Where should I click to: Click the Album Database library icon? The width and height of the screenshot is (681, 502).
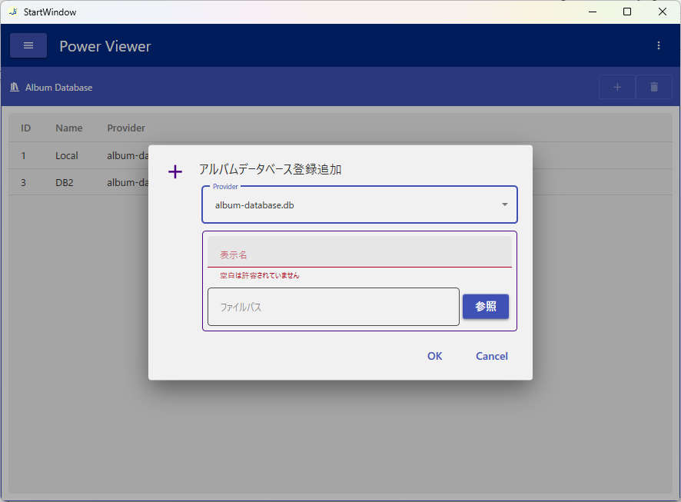[x=15, y=87]
